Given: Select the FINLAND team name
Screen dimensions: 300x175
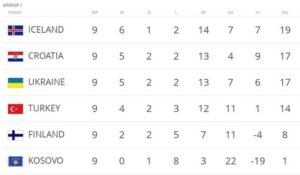Looking at the screenshot, I should click(x=46, y=134).
